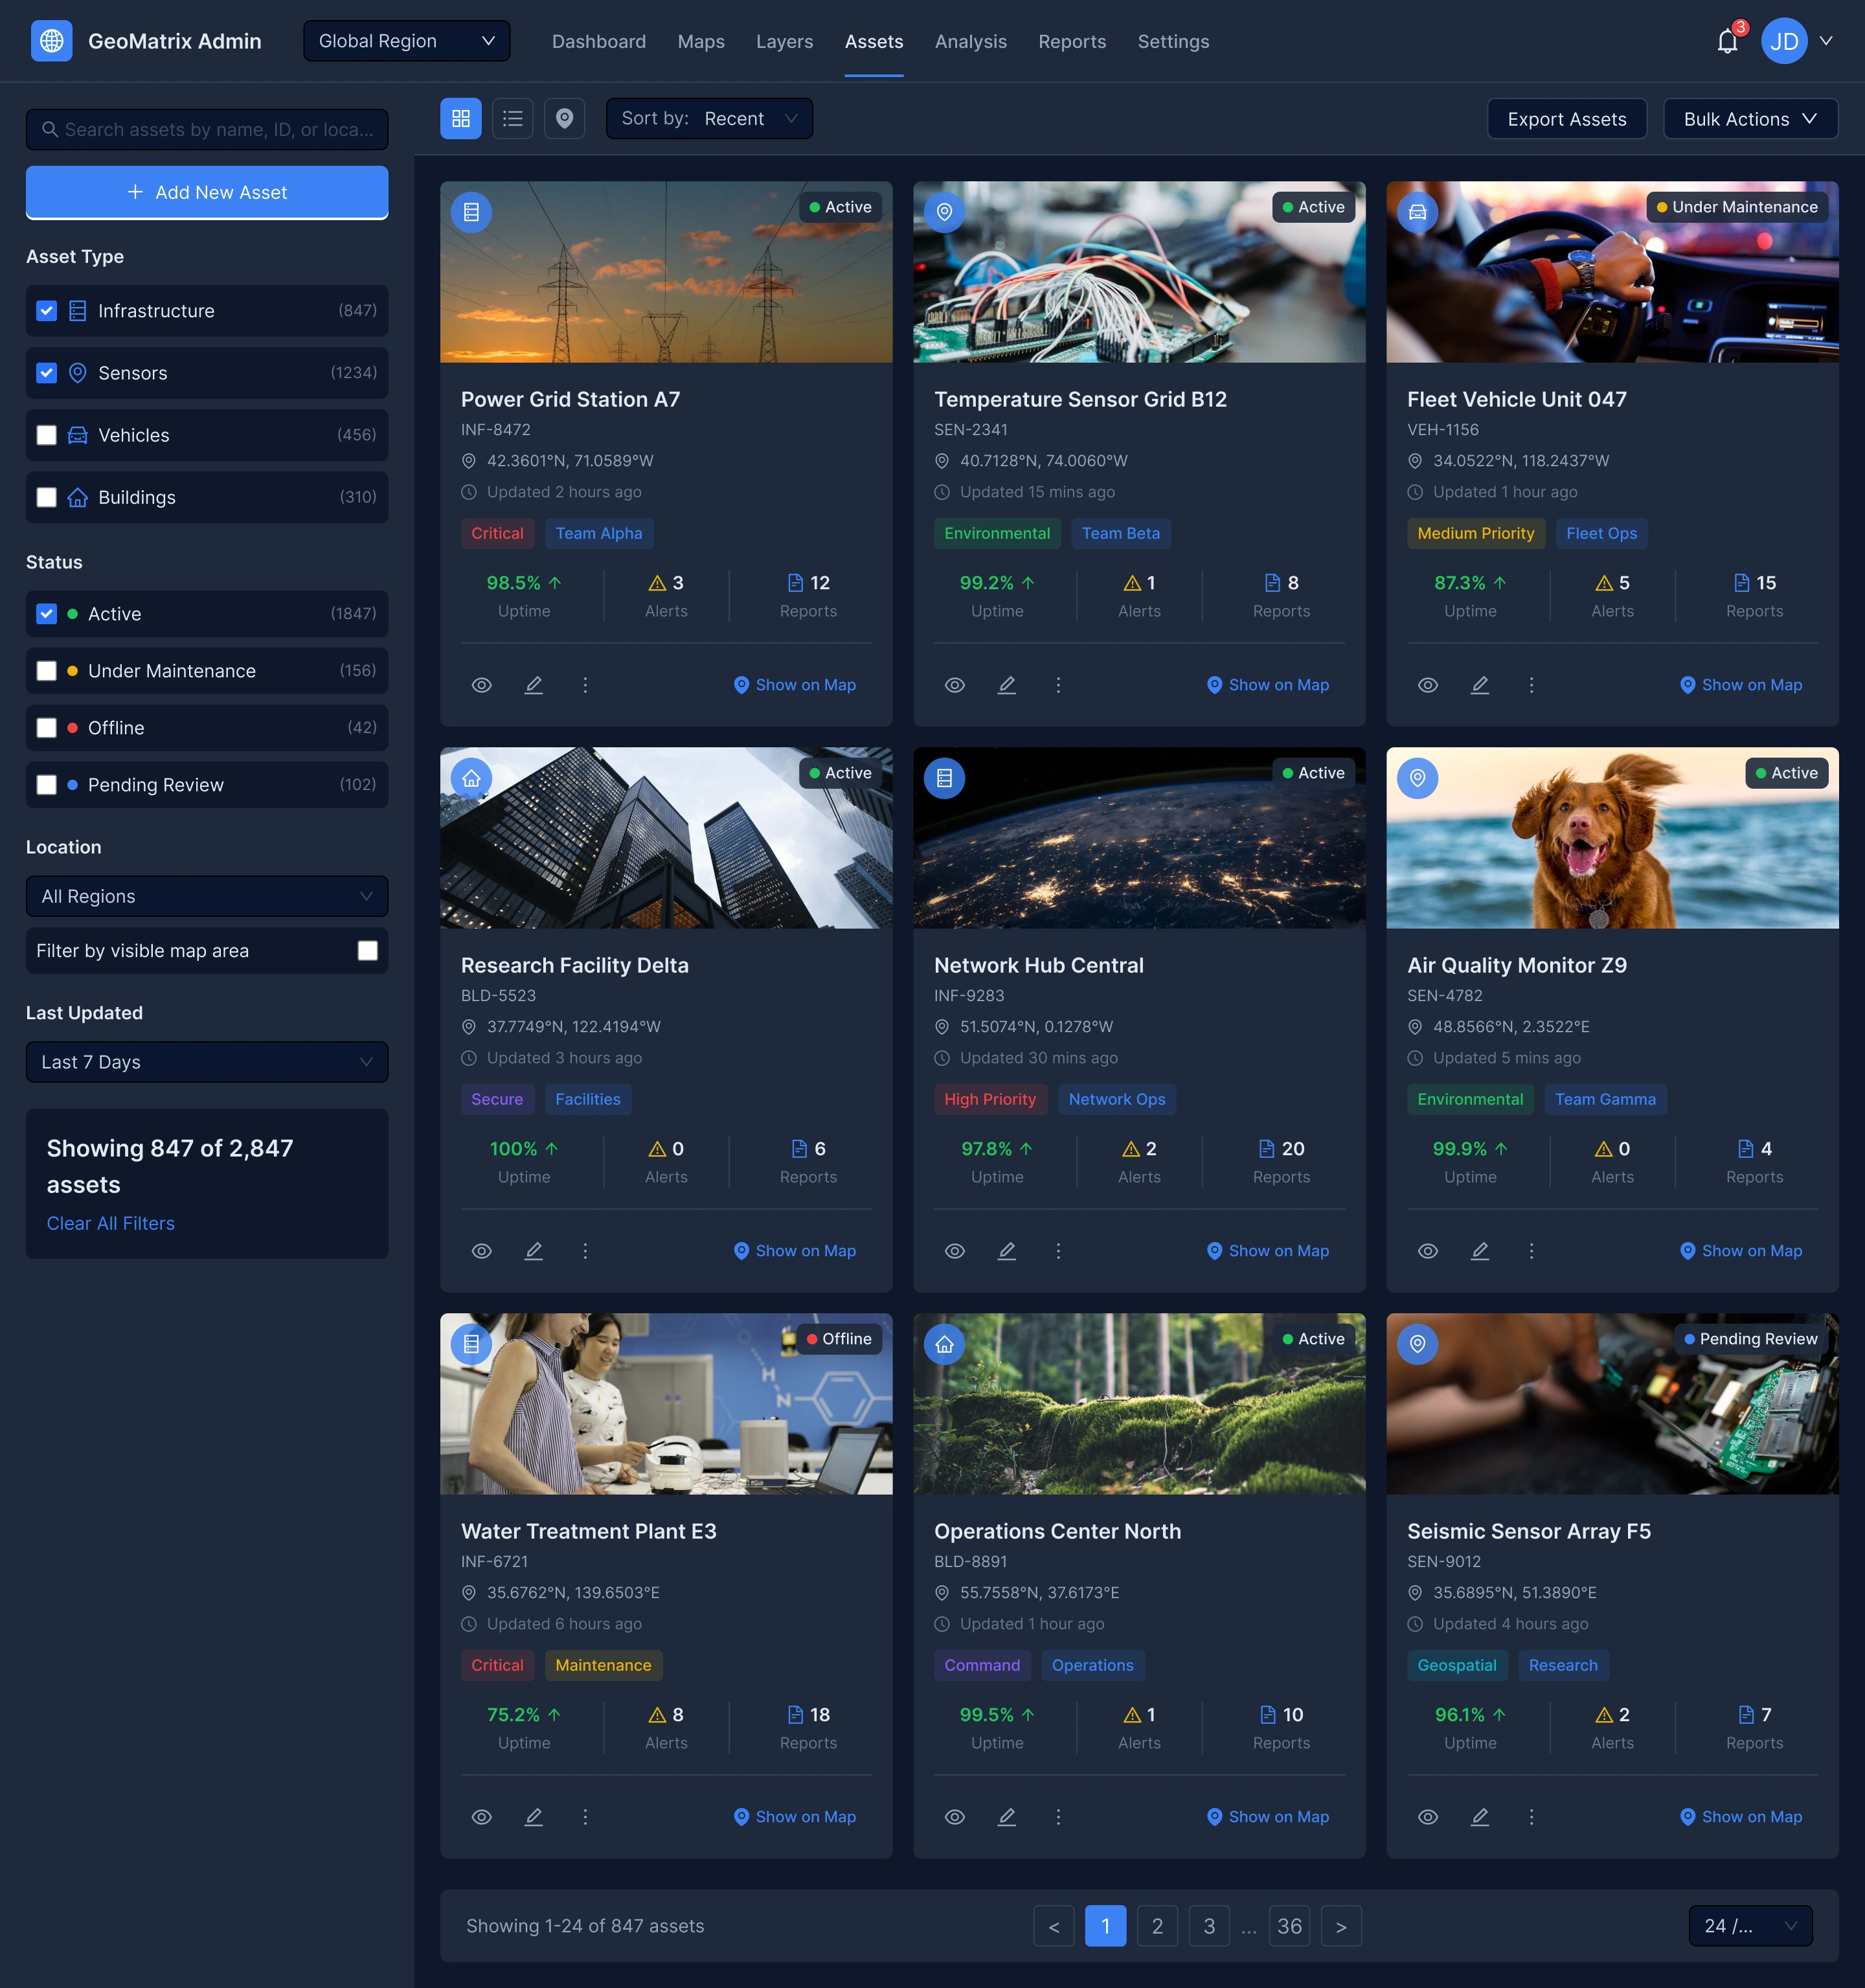Switch to map pin view

point(564,119)
